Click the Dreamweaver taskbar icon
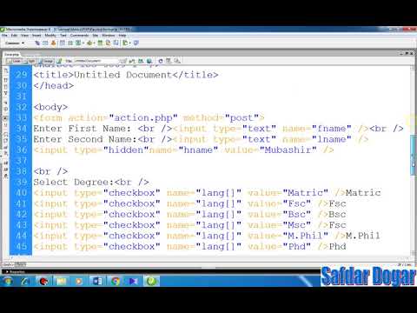Image resolution: width=417 pixels, height=313 pixels. pos(151,281)
